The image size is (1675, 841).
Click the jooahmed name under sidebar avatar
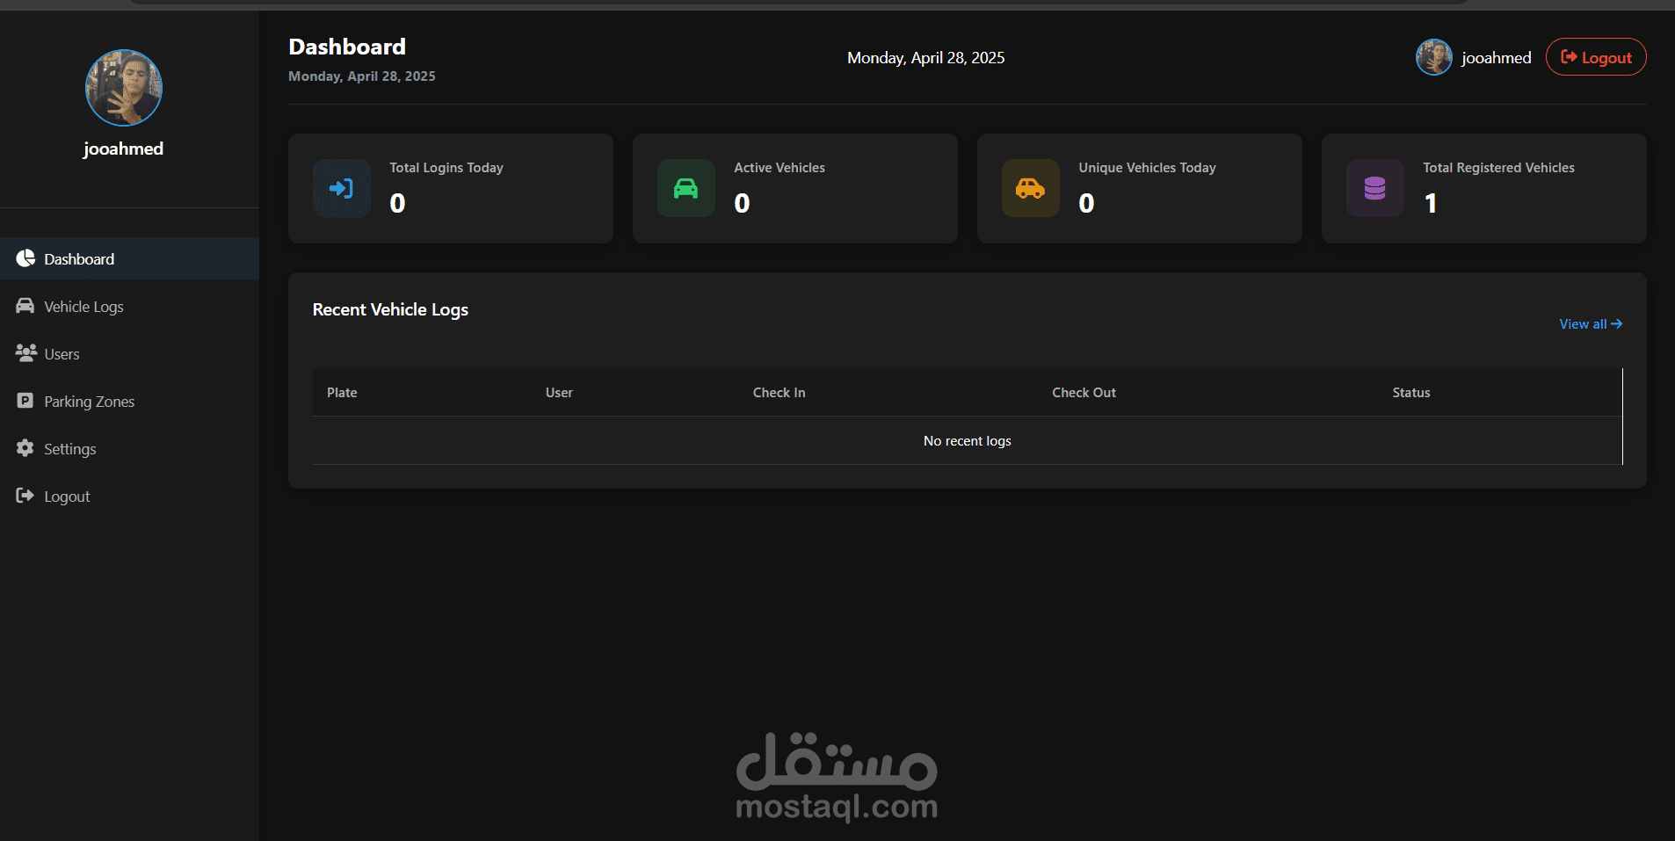tap(124, 149)
